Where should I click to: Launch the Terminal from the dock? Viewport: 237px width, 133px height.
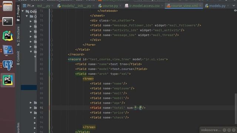(7, 21)
